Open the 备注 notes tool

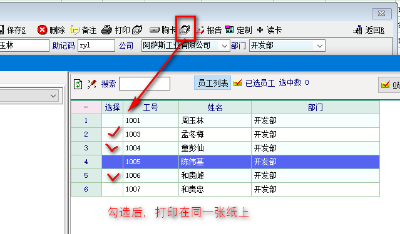point(84,30)
